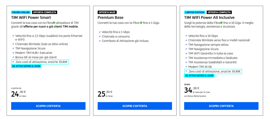Screen dimensions: 270x119
Task: Open SCOPRI L'OFFERTA for TIM WiFi Power Smart
Action: [x=48, y=106]
